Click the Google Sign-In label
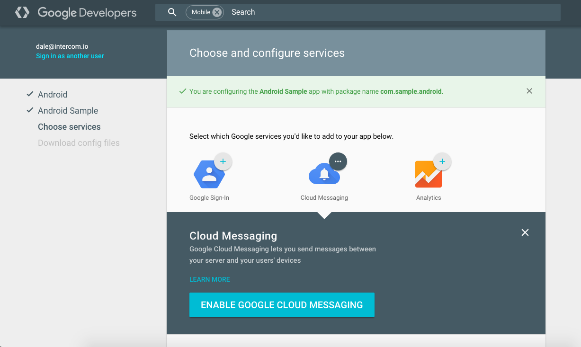 click(x=209, y=198)
